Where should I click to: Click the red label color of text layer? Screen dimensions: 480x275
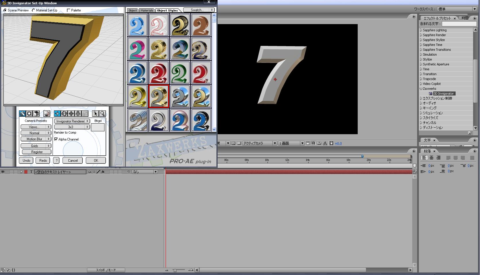click(26, 172)
